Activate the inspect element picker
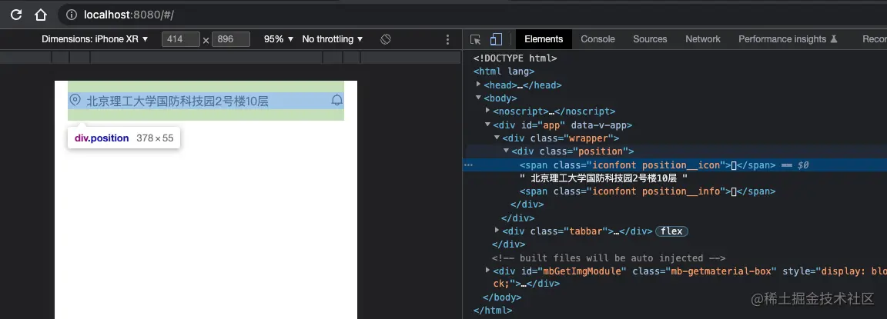Viewport: 887px width, 319px height. [475, 39]
